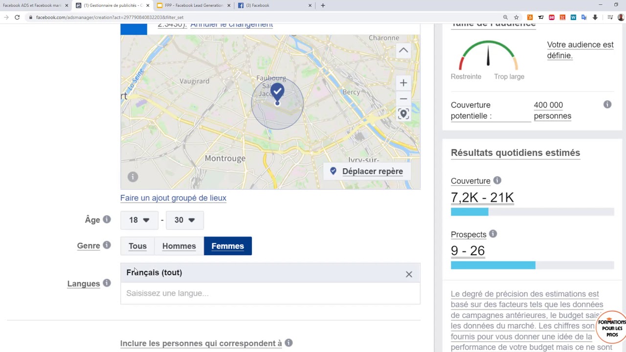Remove the Français (tout) language

409,274
